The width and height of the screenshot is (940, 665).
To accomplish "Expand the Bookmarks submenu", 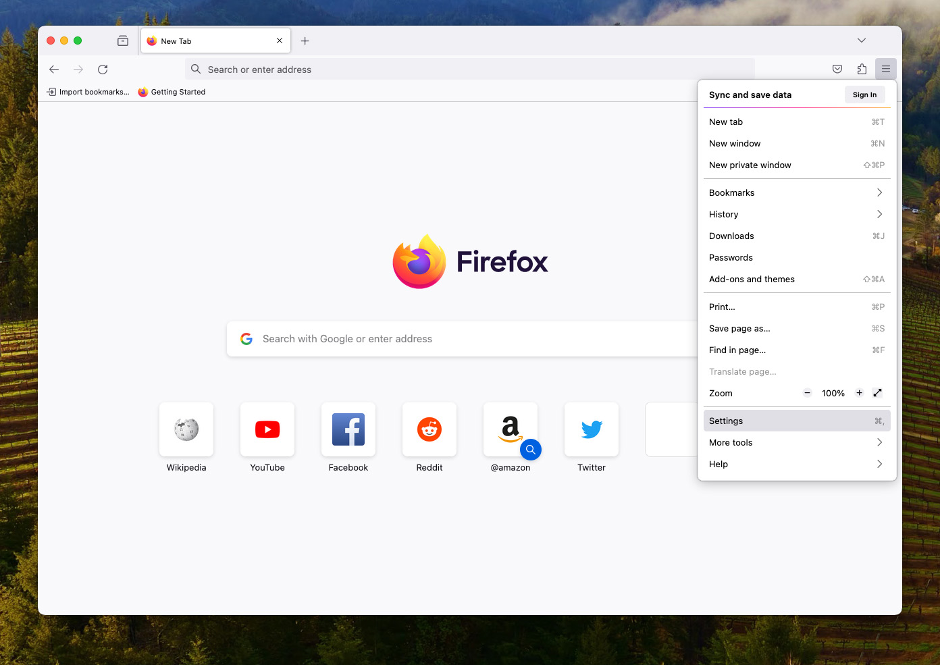I will [797, 193].
